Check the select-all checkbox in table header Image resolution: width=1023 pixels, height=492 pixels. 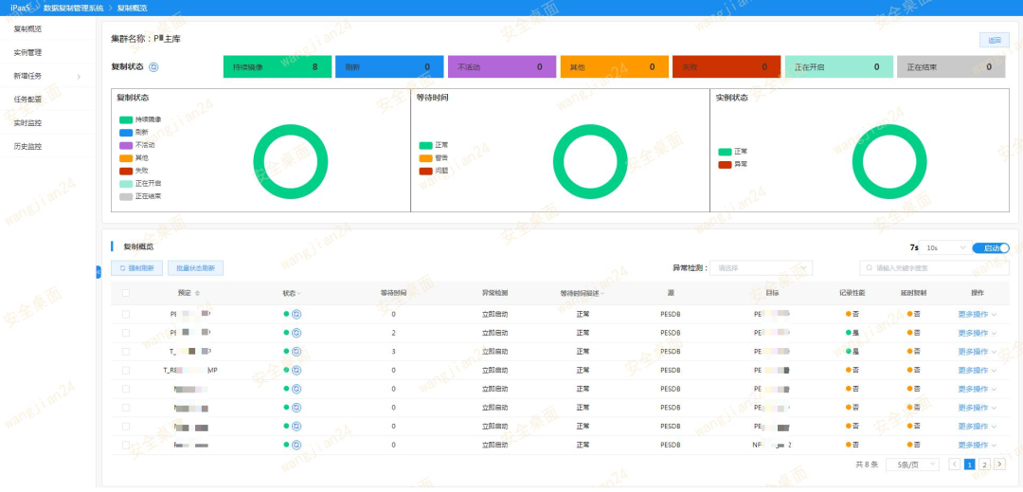126,293
